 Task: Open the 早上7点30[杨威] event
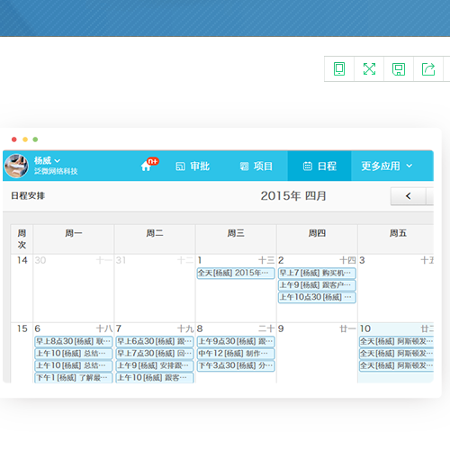click(x=155, y=354)
